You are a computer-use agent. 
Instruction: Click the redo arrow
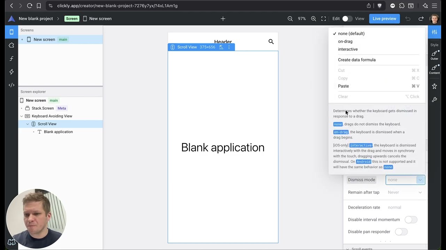point(421,19)
